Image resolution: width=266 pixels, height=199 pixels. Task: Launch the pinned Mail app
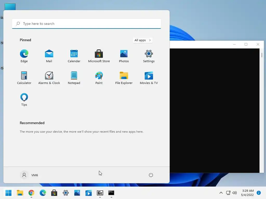click(x=49, y=56)
